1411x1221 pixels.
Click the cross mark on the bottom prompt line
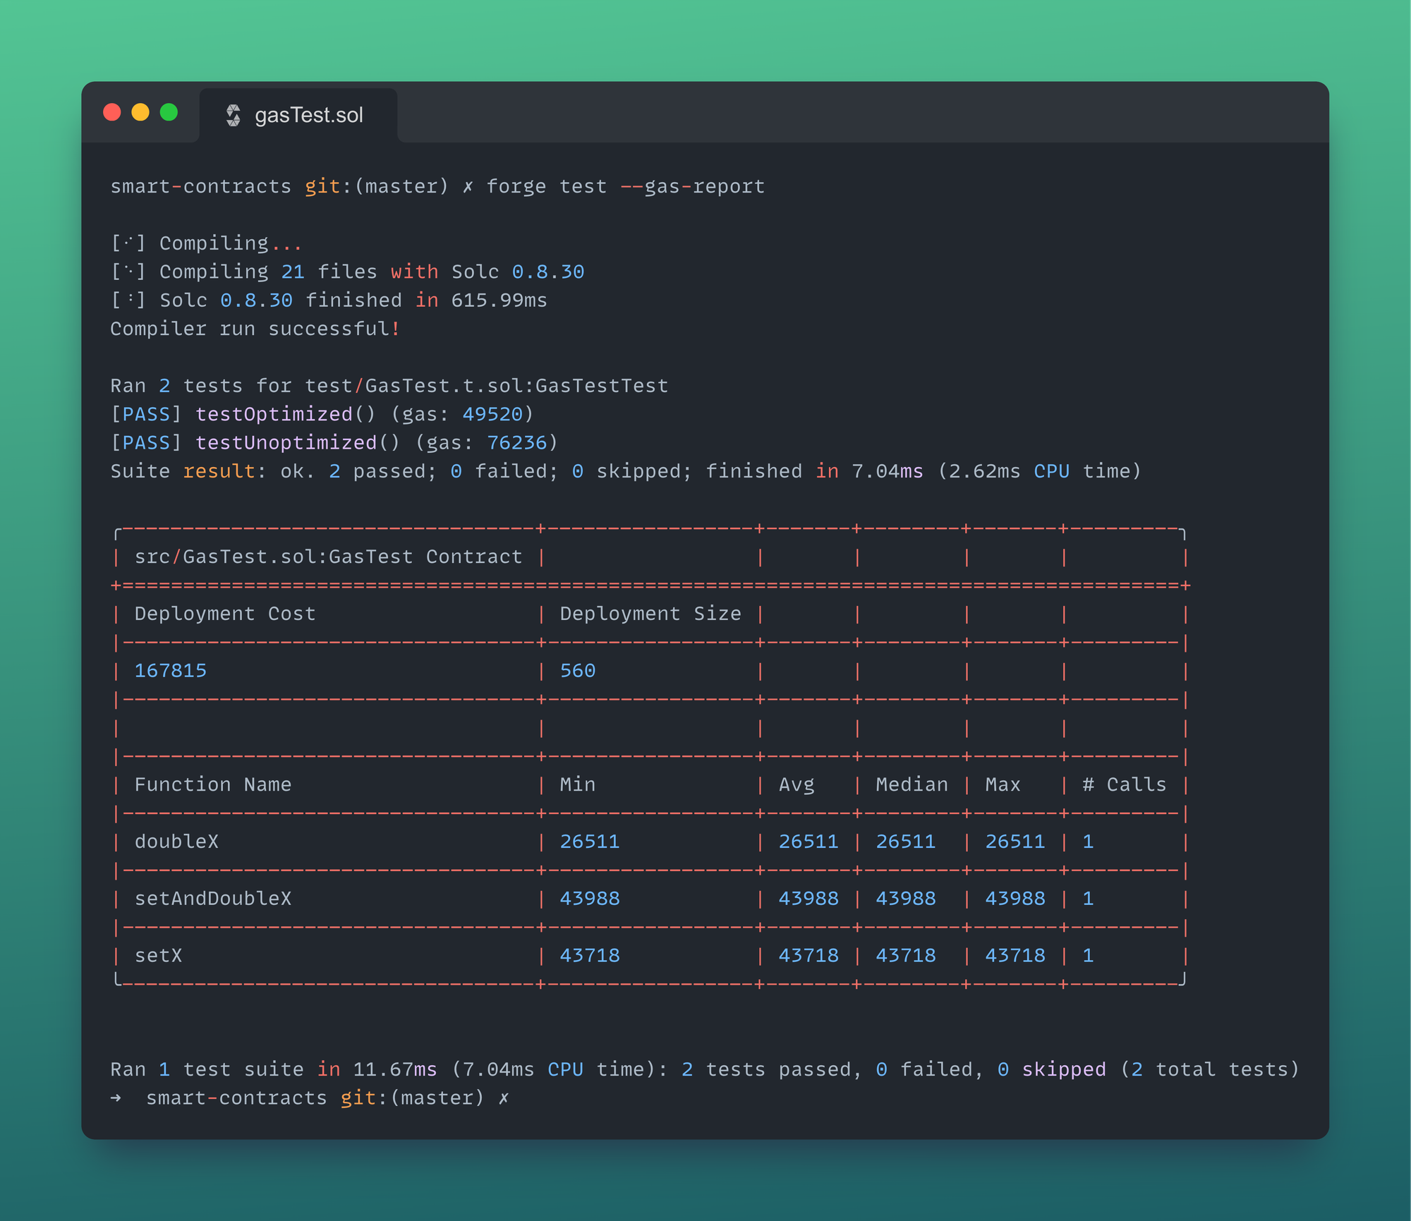(x=503, y=1098)
